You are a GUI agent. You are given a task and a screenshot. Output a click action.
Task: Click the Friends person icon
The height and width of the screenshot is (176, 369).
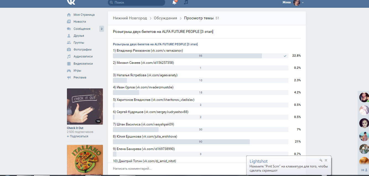(x=69, y=36)
